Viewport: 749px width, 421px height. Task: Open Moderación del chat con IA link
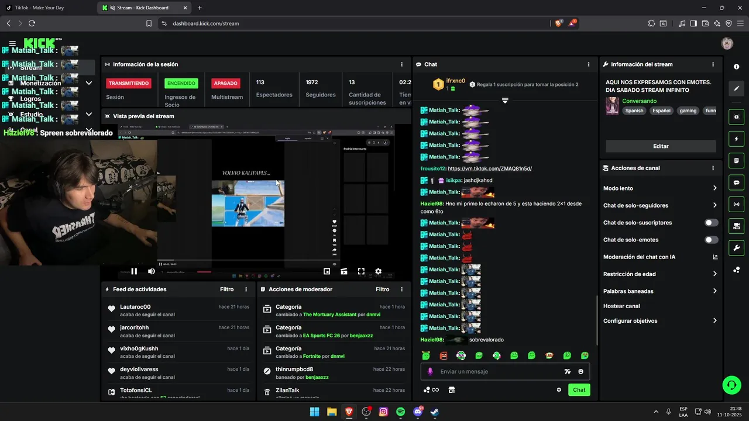point(660,257)
